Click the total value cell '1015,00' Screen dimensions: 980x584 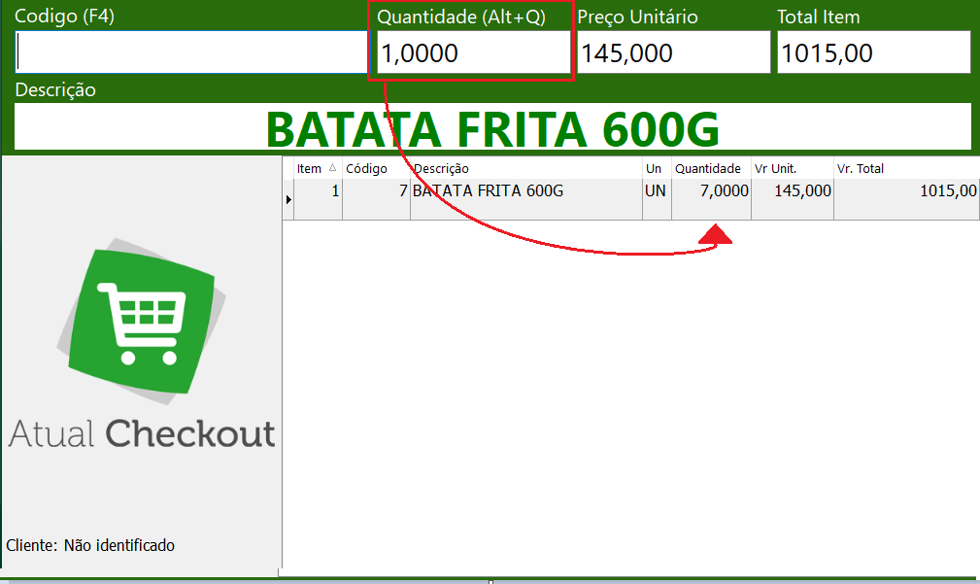click(x=906, y=199)
